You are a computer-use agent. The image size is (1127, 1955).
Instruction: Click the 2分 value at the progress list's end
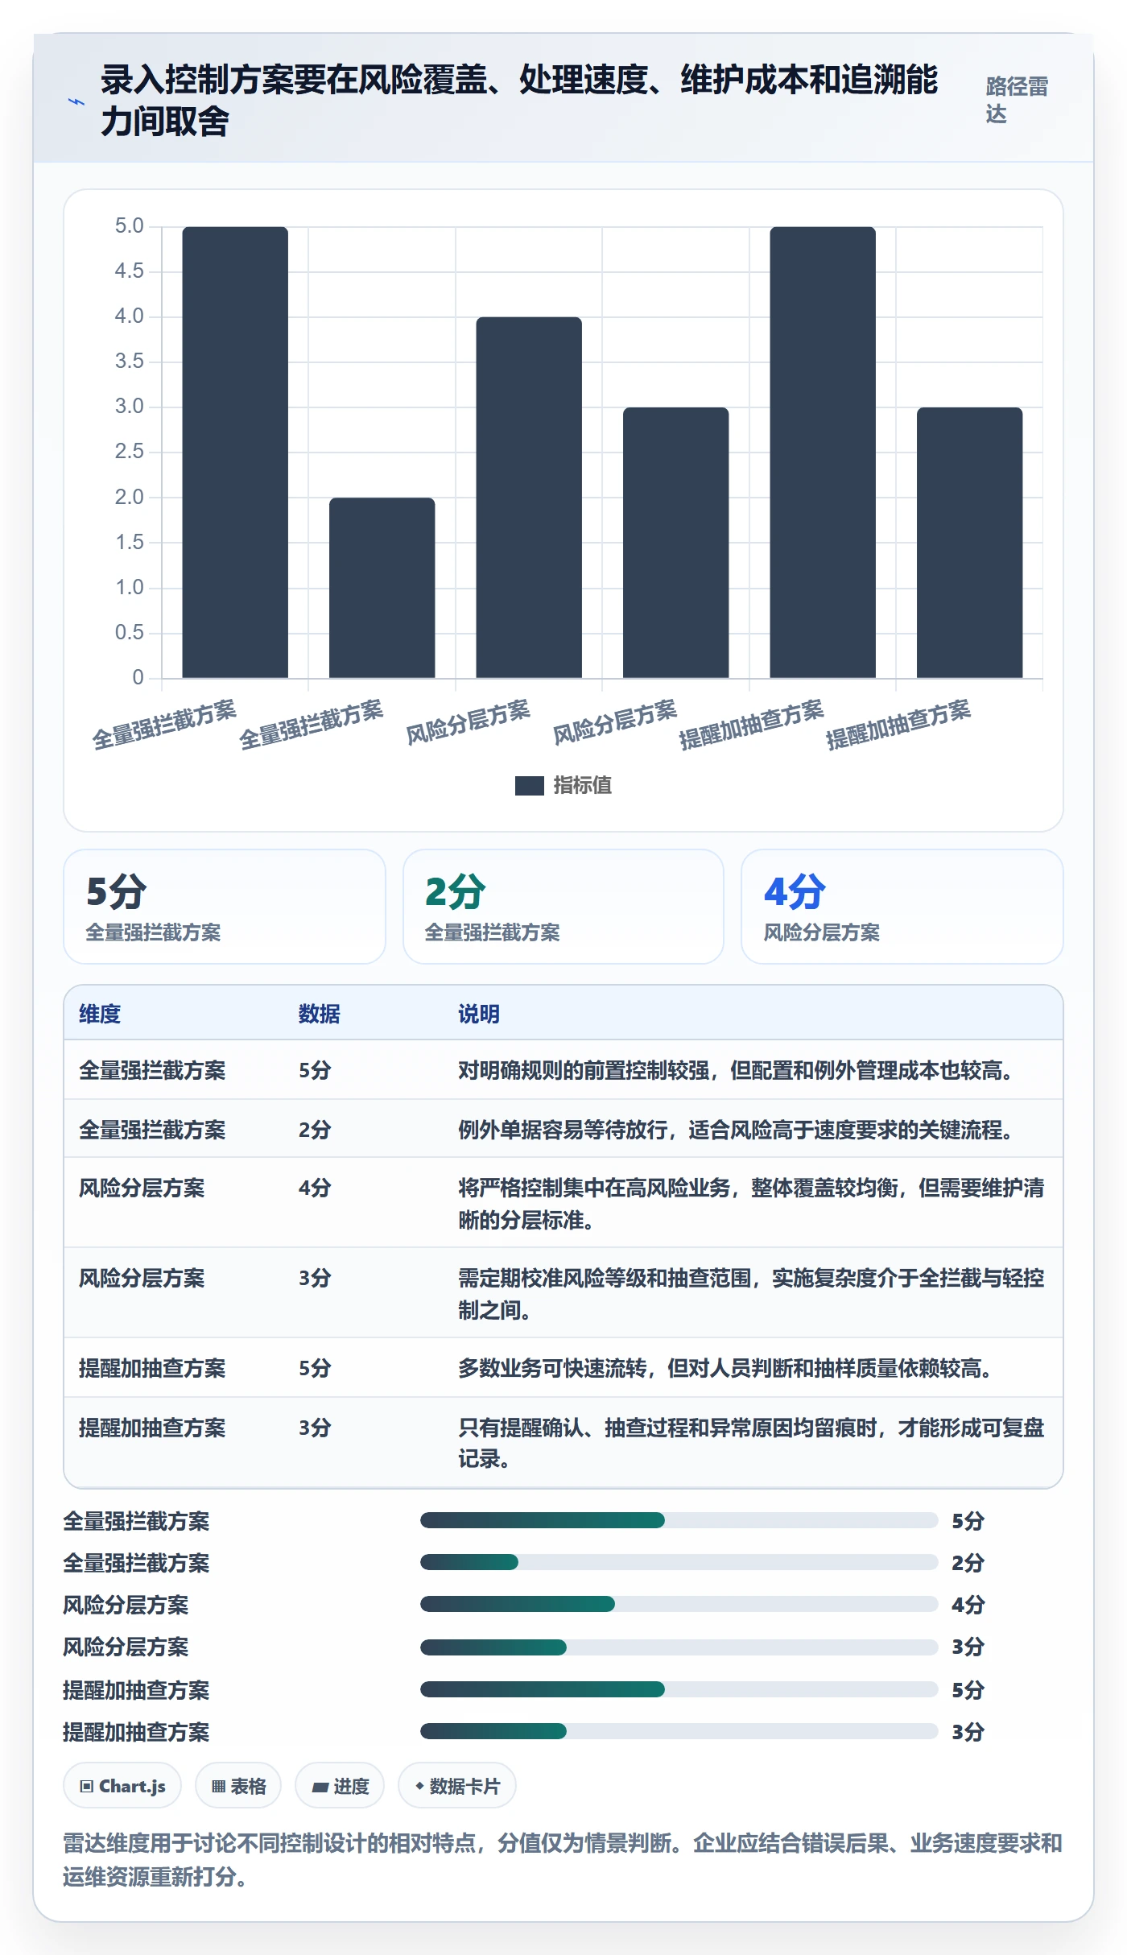click(x=968, y=1563)
